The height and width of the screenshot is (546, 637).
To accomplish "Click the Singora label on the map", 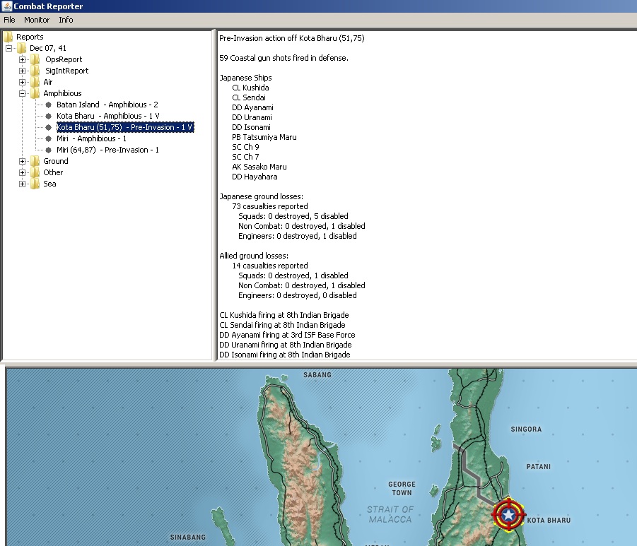I will pos(526,429).
